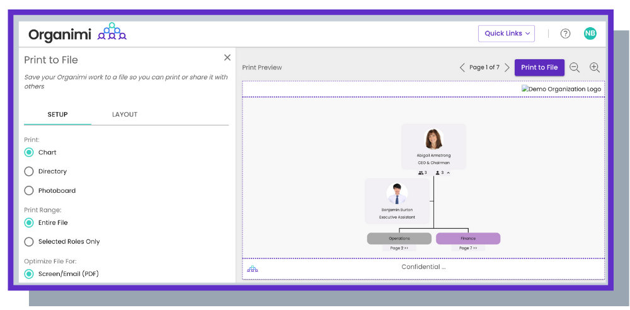Close the Print to File panel
Viewport: 630px width, 310px height.
point(227,57)
